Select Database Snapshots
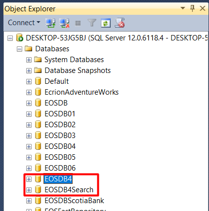209x211 pixels. pos(78,70)
